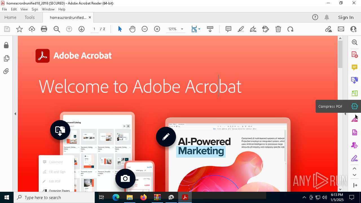Open Fill and Sign tool in right pane

pos(355,158)
